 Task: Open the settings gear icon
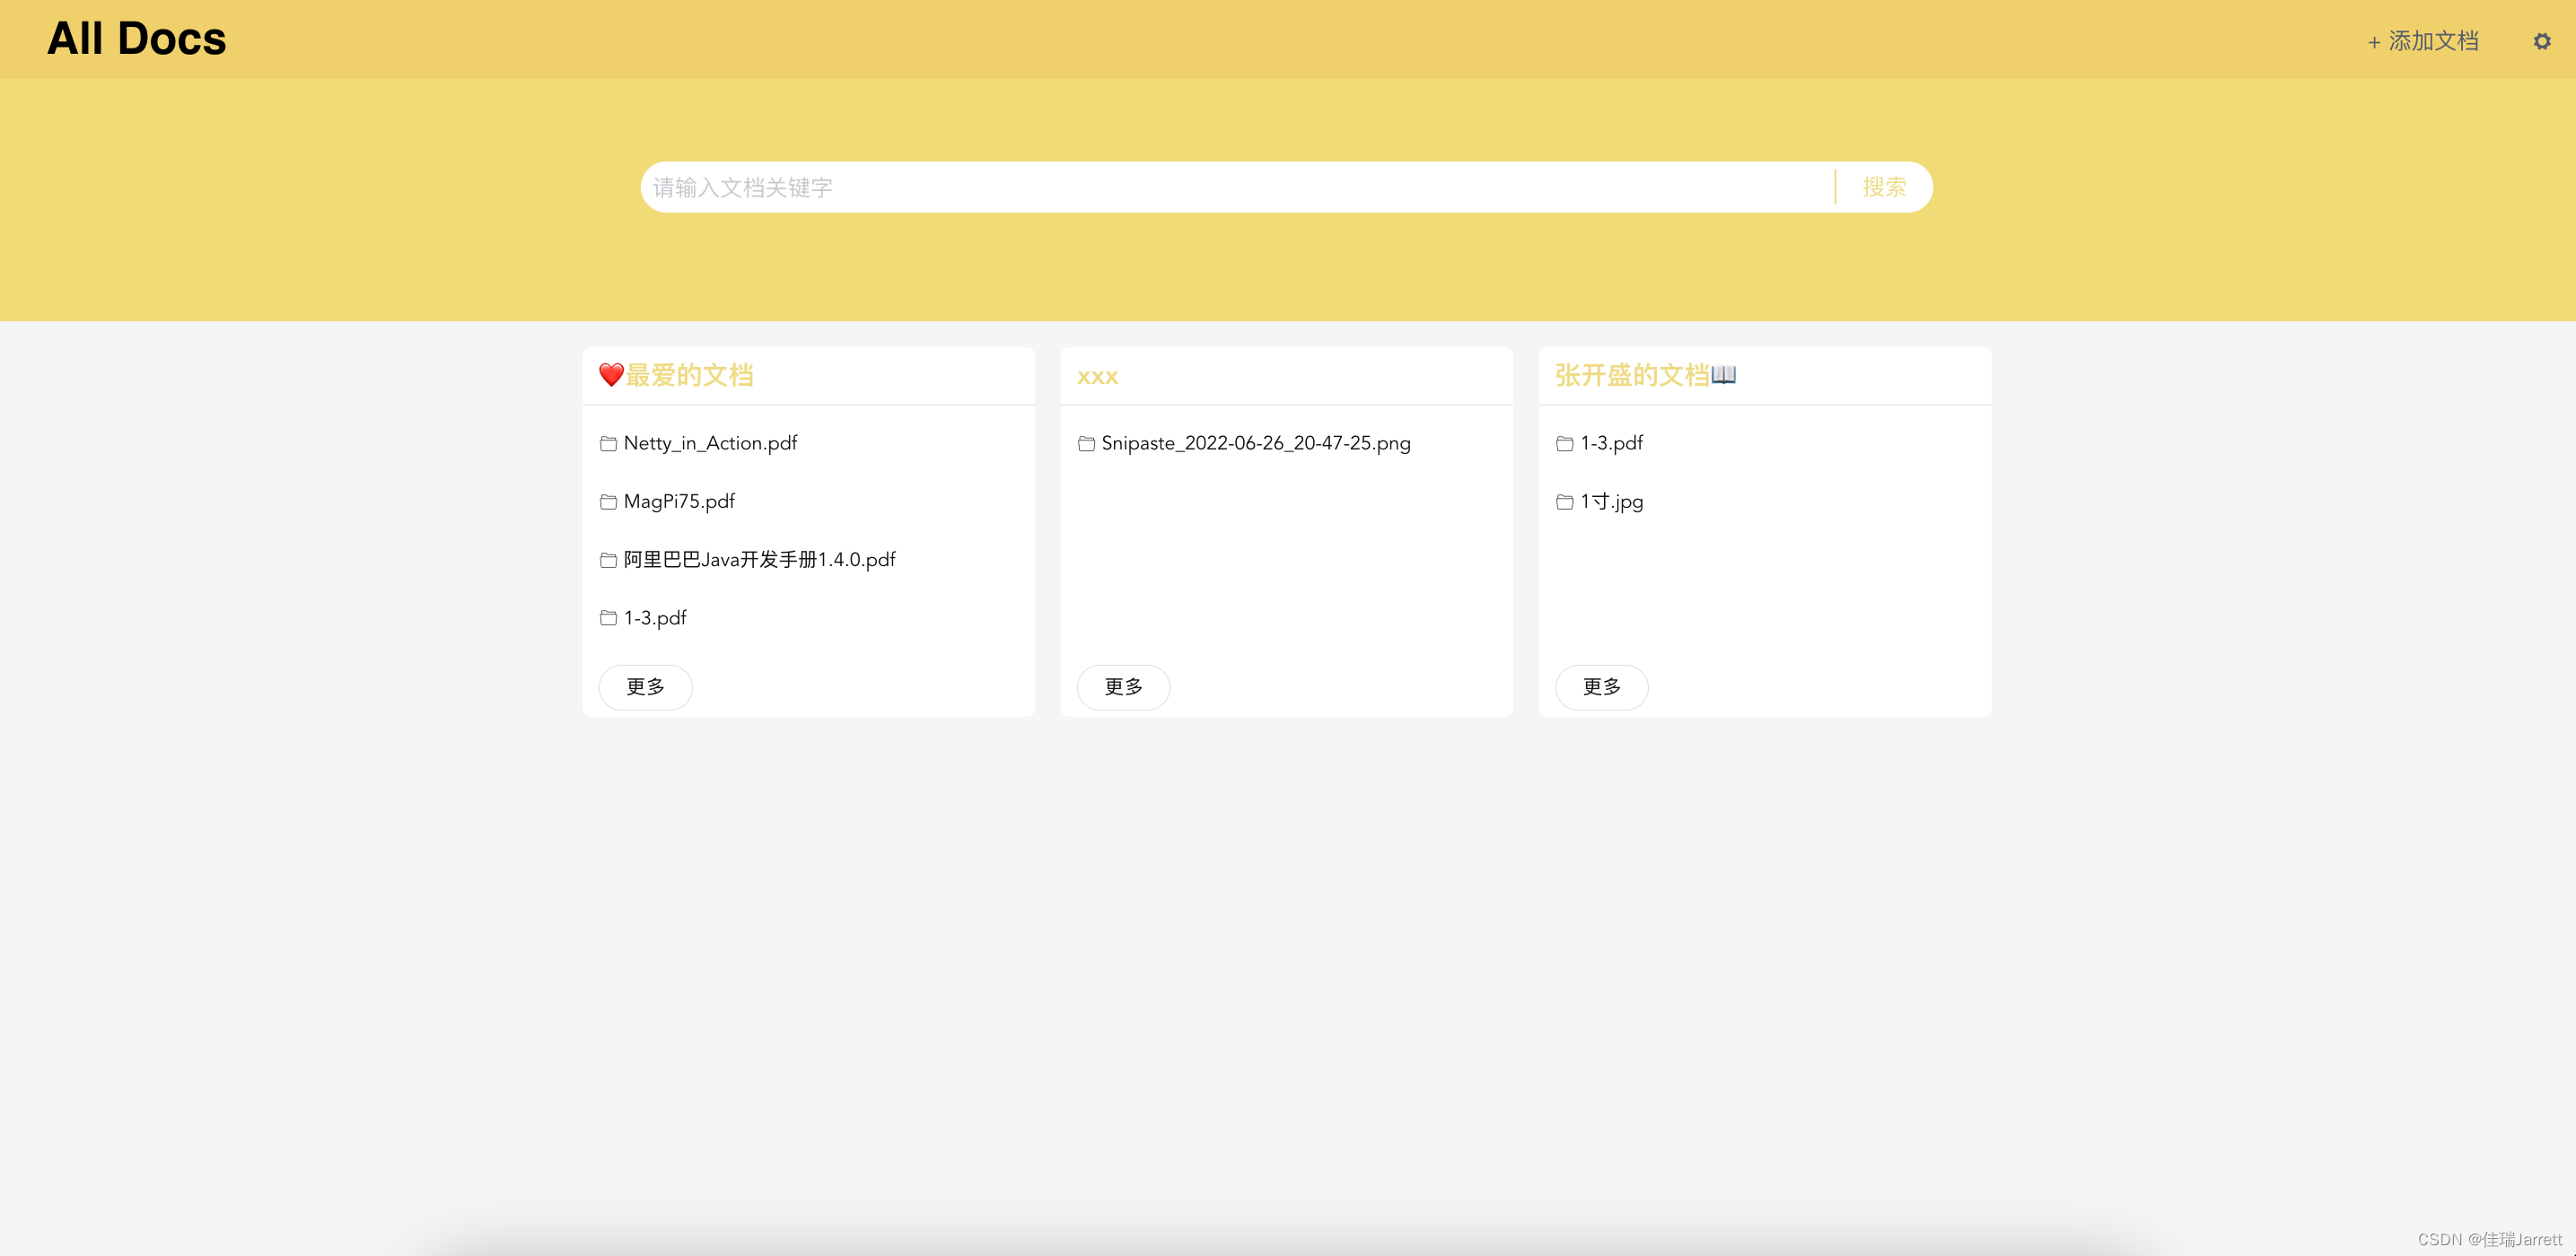click(x=2541, y=41)
